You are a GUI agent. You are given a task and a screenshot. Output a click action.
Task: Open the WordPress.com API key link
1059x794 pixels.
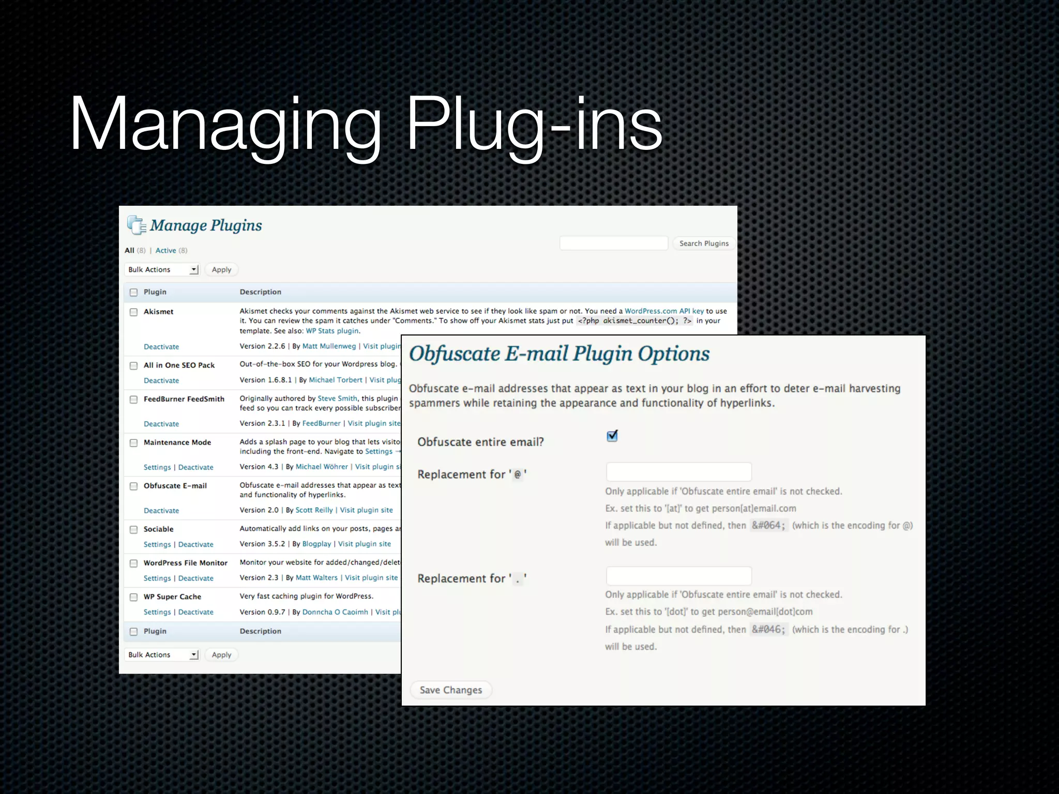point(664,311)
